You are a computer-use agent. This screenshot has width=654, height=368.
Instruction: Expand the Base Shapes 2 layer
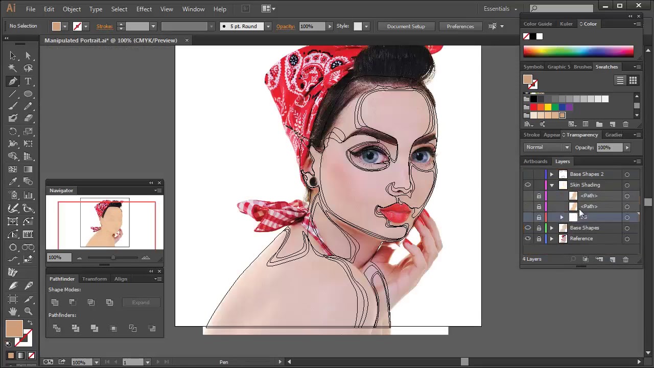[551, 174]
